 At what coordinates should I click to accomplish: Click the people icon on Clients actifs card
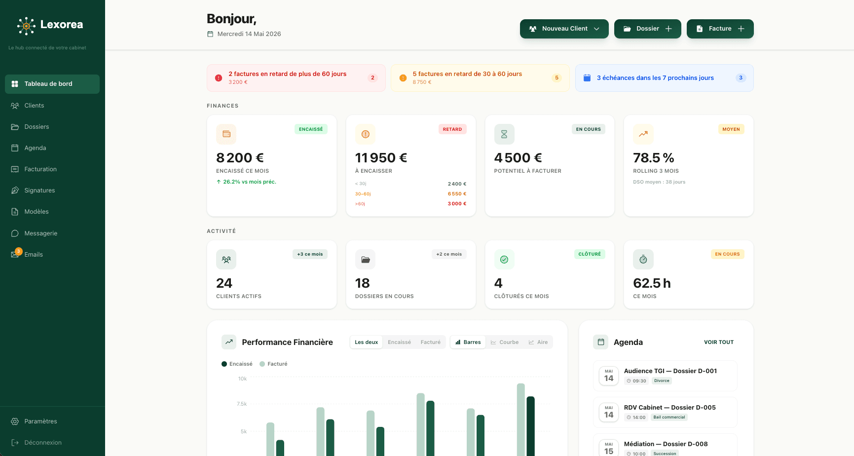(x=226, y=260)
